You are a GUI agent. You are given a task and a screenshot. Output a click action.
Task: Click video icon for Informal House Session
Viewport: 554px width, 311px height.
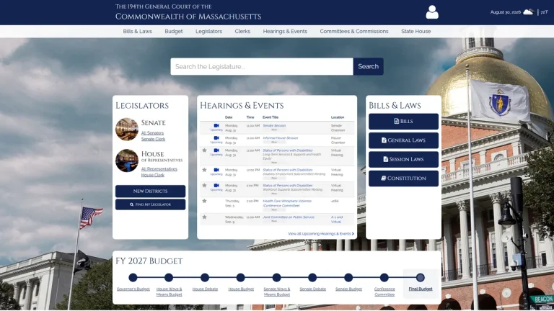click(x=216, y=138)
